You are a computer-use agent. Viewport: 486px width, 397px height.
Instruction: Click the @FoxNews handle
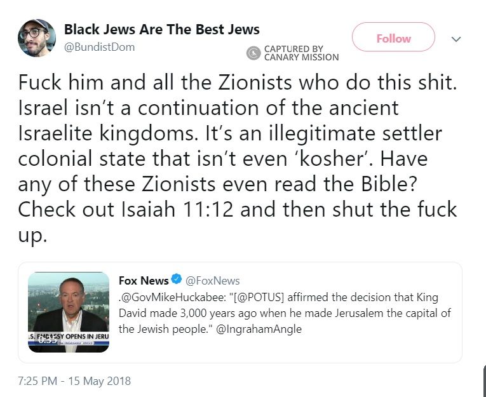(212, 281)
